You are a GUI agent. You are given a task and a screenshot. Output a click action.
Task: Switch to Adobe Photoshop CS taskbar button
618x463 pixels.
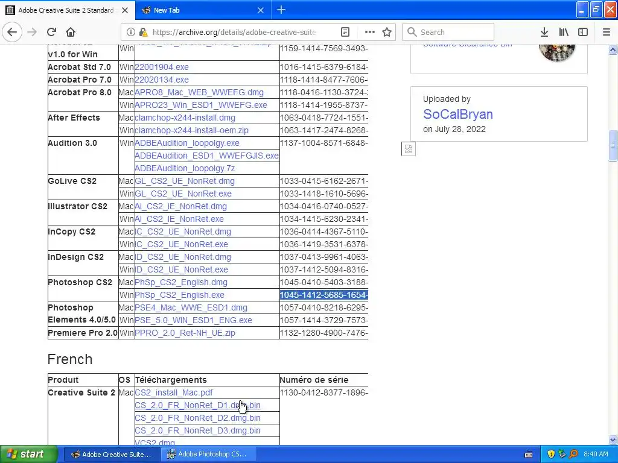pos(209,455)
